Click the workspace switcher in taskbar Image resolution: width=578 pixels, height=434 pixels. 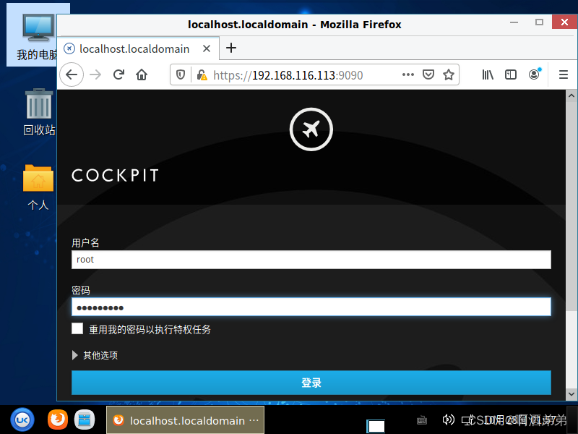click(376, 426)
